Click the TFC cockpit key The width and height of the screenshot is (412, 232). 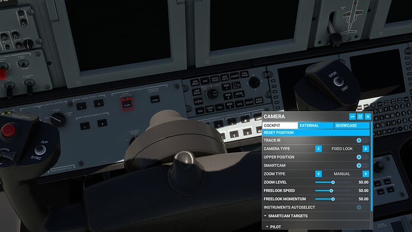coord(220,107)
